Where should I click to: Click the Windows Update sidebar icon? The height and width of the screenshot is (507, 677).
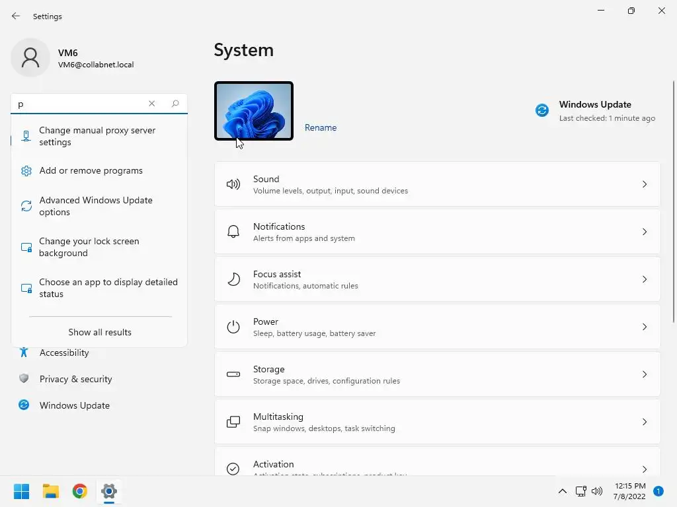coord(24,405)
